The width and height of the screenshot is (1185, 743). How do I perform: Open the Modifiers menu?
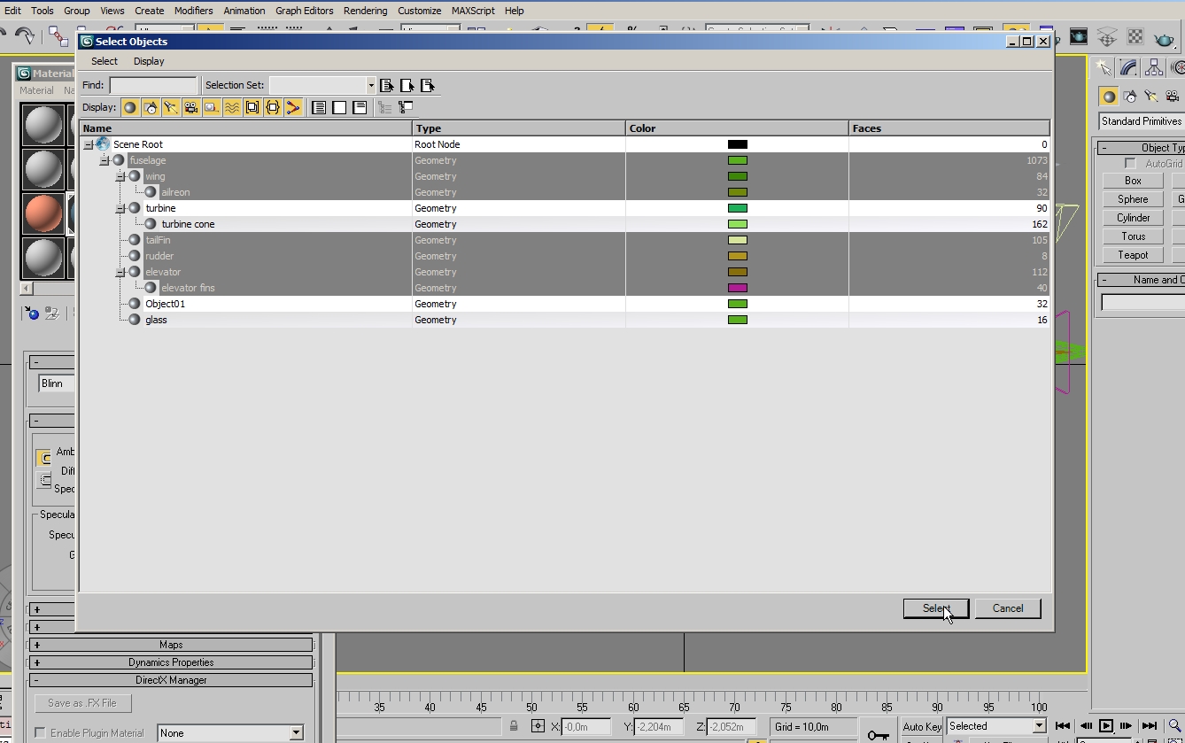coord(193,11)
